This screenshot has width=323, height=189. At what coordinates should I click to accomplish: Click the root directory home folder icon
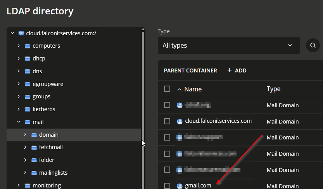pyautogui.click(x=21, y=33)
